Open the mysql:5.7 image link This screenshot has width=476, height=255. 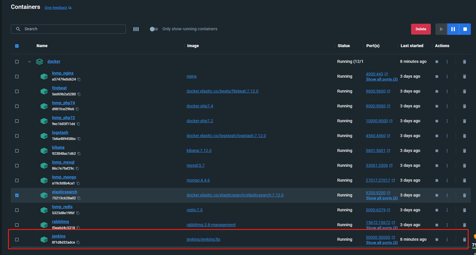point(196,165)
